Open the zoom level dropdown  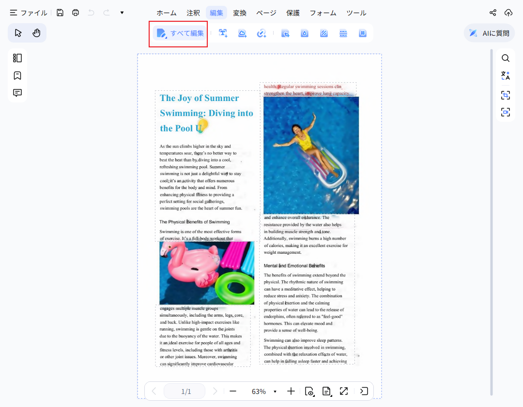(x=275, y=392)
